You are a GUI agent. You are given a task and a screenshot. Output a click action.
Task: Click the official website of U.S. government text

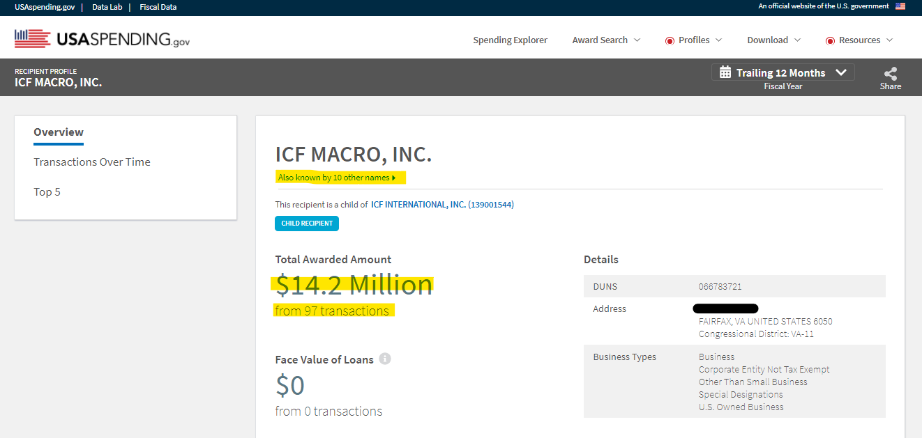coord(824,6)
